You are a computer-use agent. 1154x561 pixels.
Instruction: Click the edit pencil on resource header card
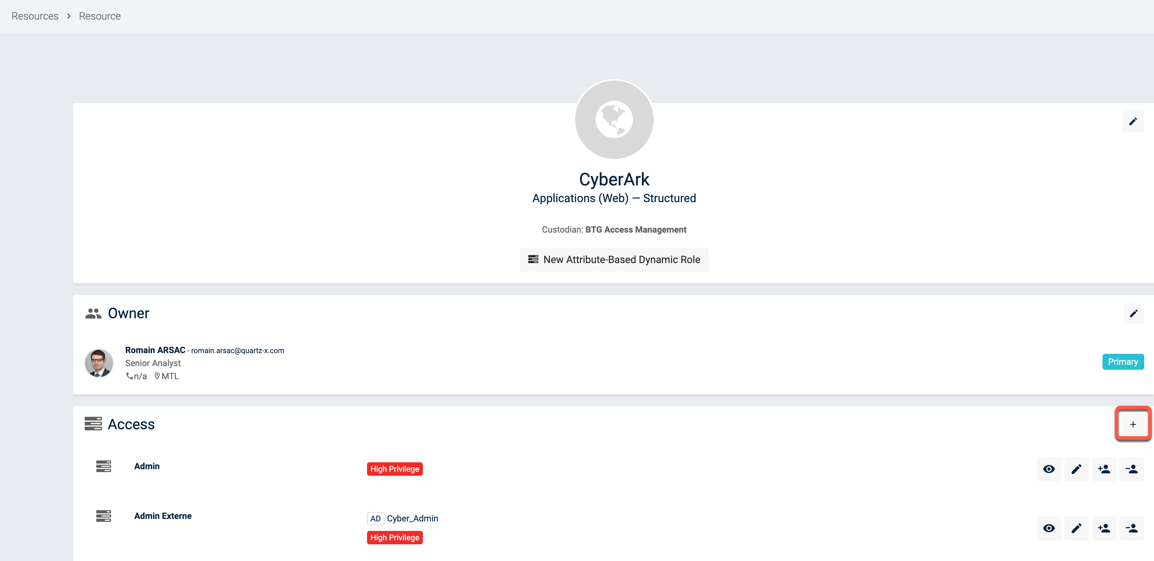pyautogui.click(x=1133, y=122)
